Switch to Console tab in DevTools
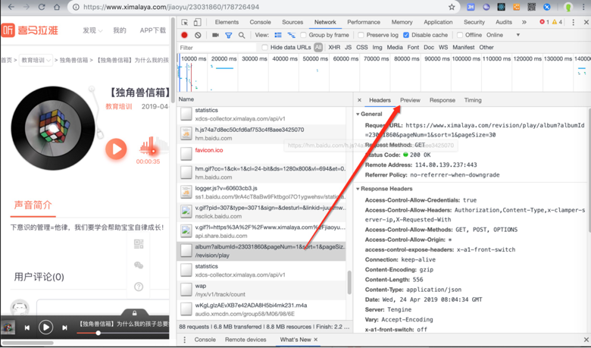The image size is (591, 348). click(260, 22)
